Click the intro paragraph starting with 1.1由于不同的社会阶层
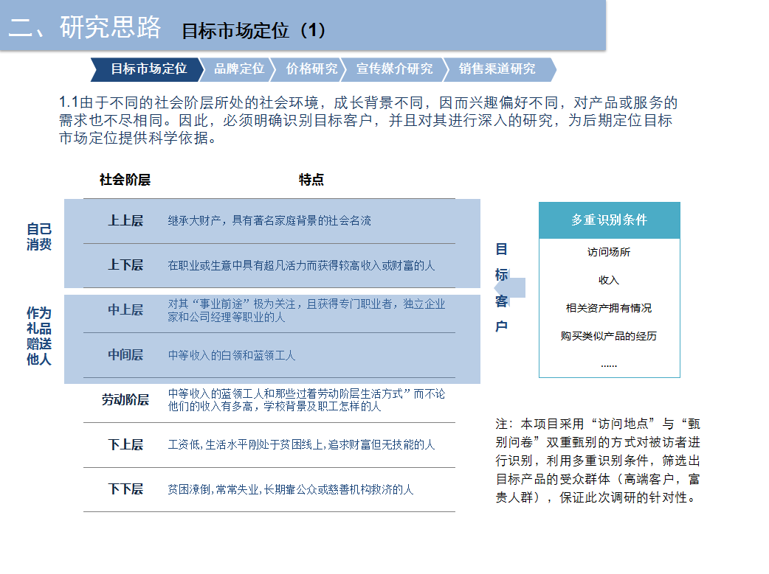This screenshot has width=769, height=574. click(x=368, y=121)
